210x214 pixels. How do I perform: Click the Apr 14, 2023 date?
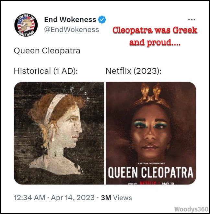click(73, 198)
